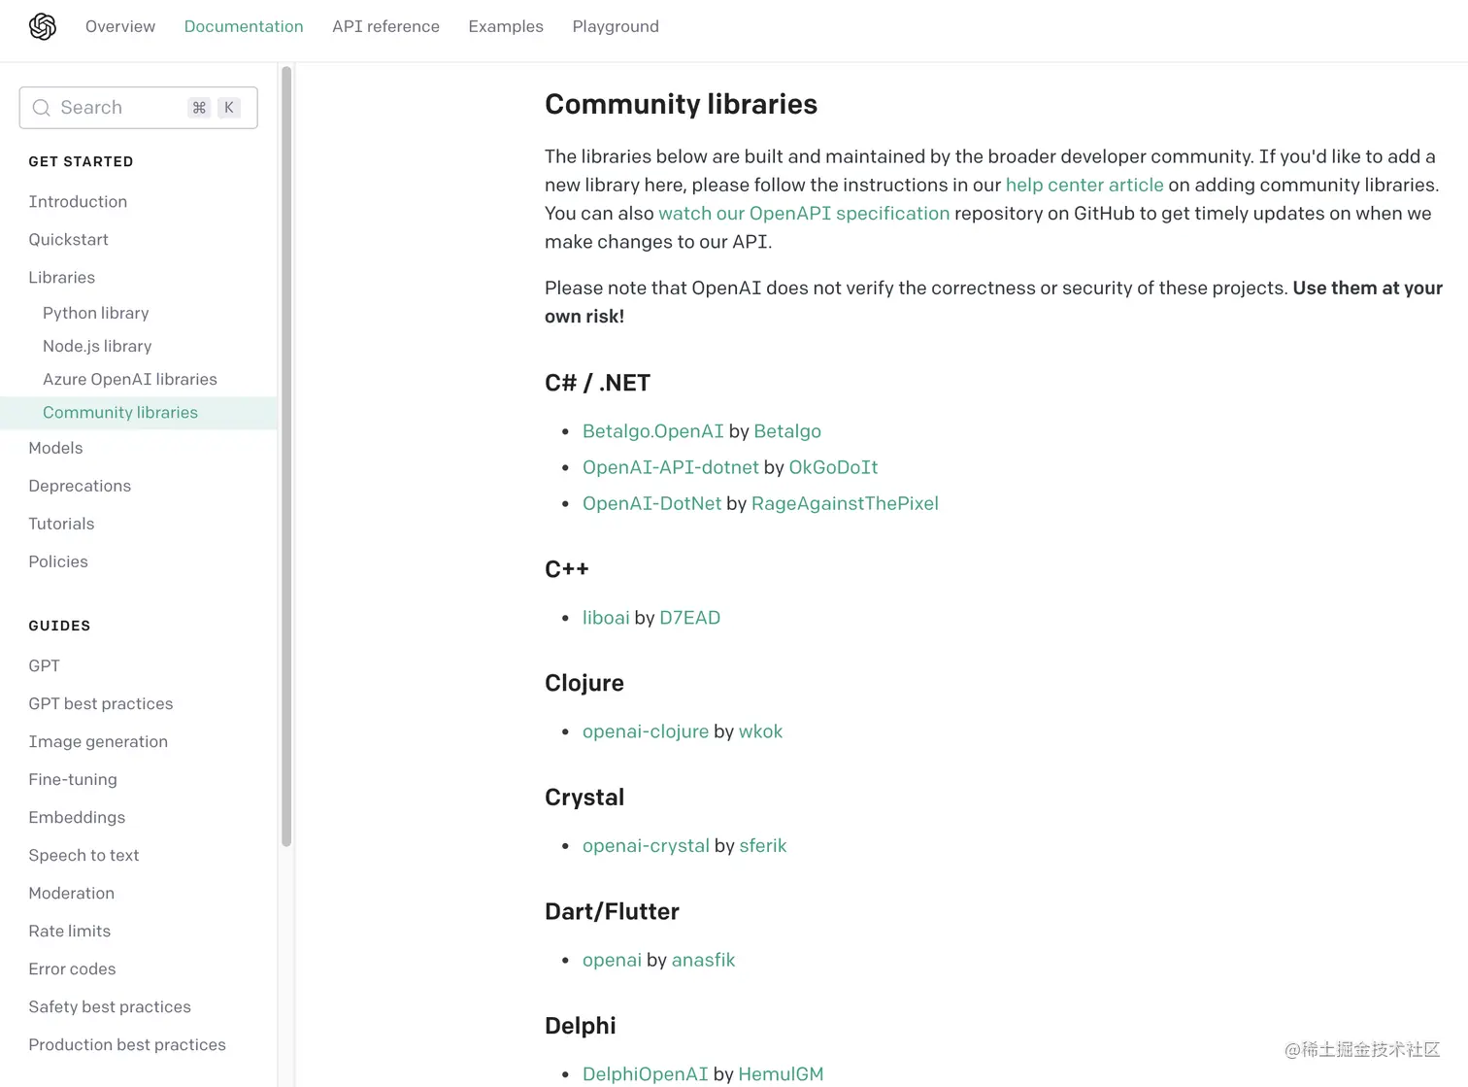
Task: Open Quickstart in the sidebar
Action: pyautogui.click(x=68, y=239)
